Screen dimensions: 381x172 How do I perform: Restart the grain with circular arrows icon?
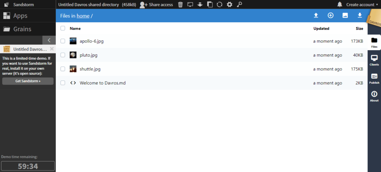click(x=220, y=4)
